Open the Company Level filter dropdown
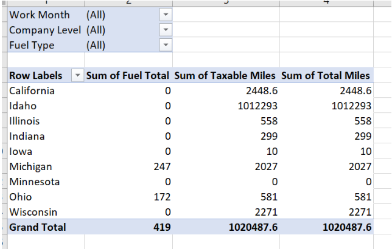This screenshot has height=249, width=392. coord(166,30)
